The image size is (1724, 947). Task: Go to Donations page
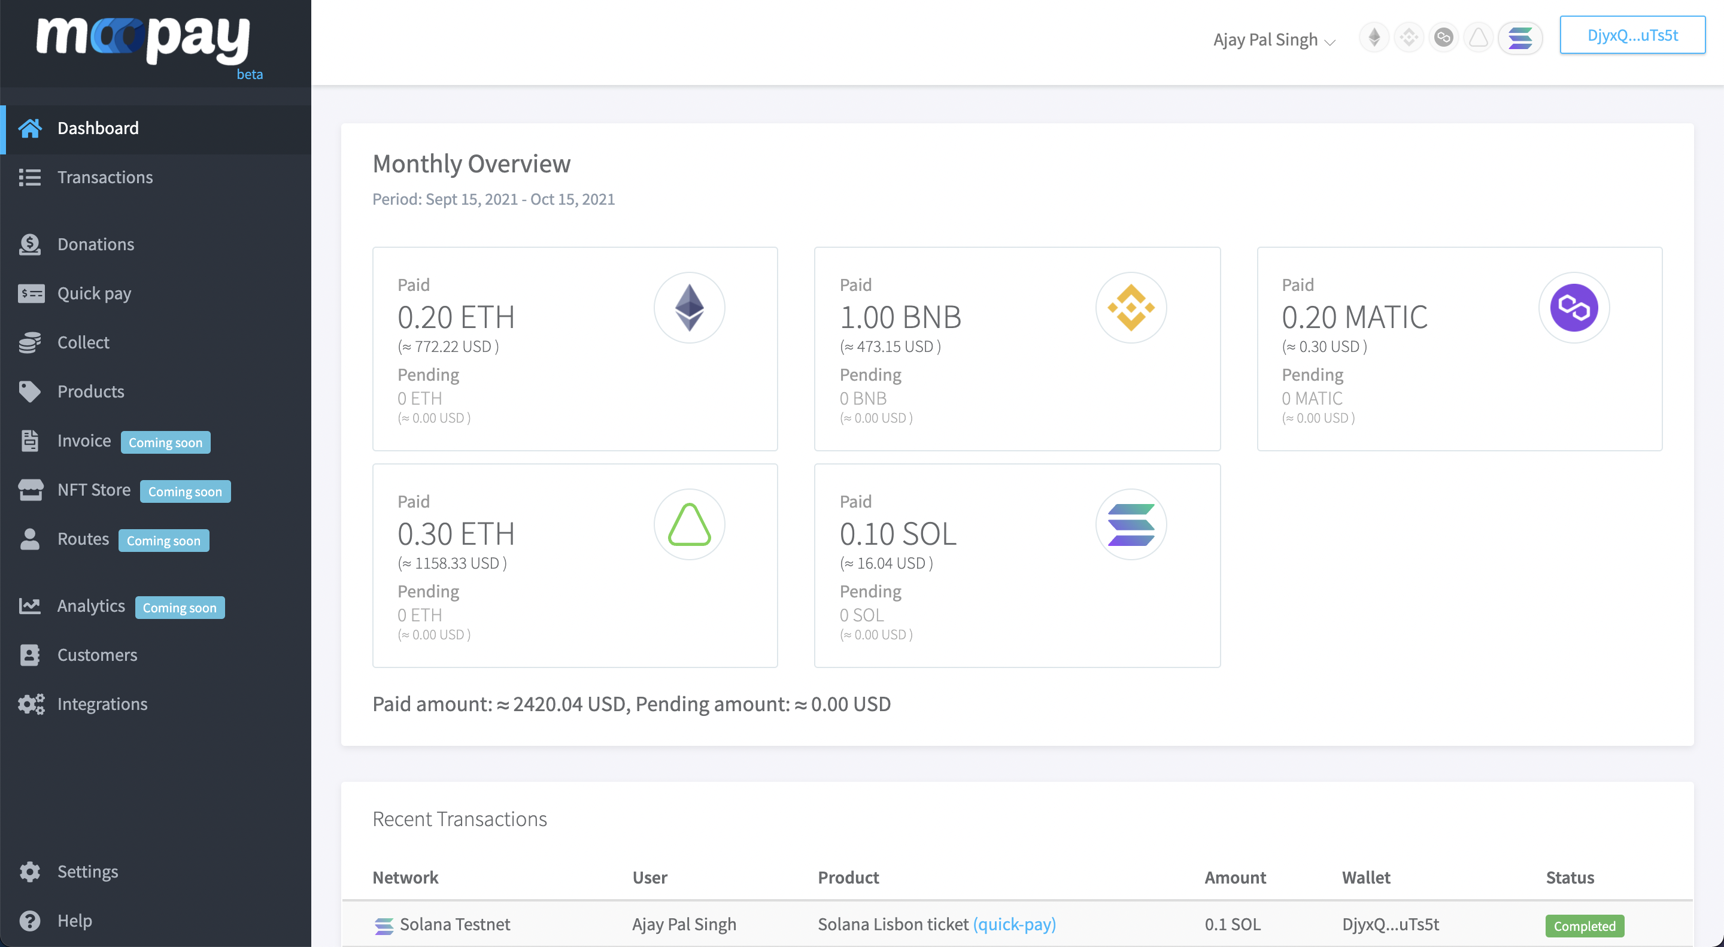pyautogui.click(x=96, y=244)
